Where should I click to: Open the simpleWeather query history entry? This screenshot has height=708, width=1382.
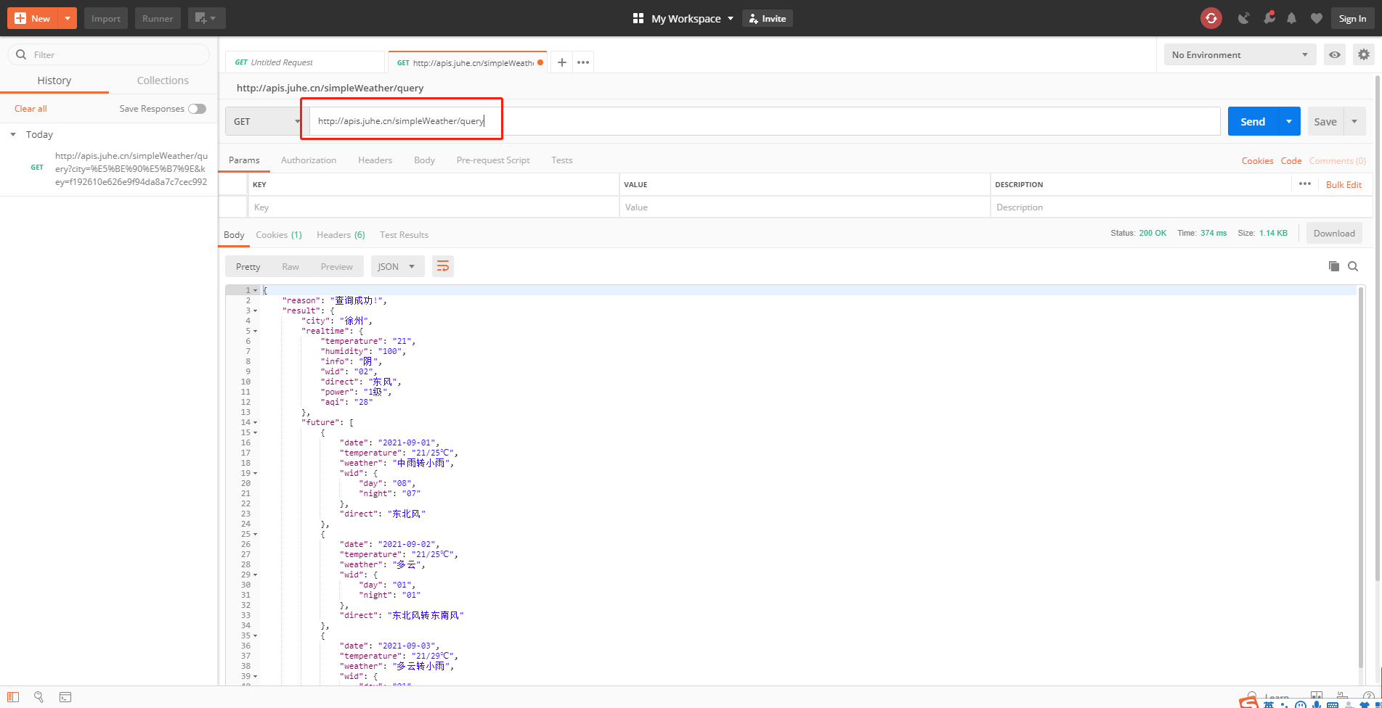click(131, 168)
